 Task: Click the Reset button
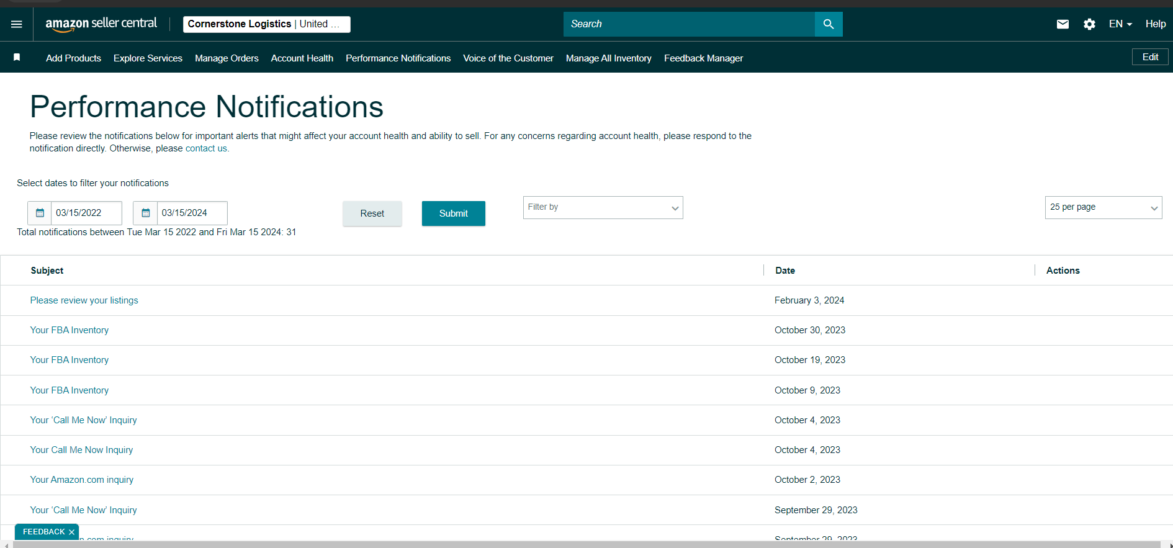click(x=372, y=213)
